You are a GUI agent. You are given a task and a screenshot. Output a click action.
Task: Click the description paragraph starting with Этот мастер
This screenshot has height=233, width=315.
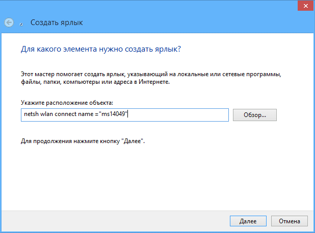click(151, 78)
